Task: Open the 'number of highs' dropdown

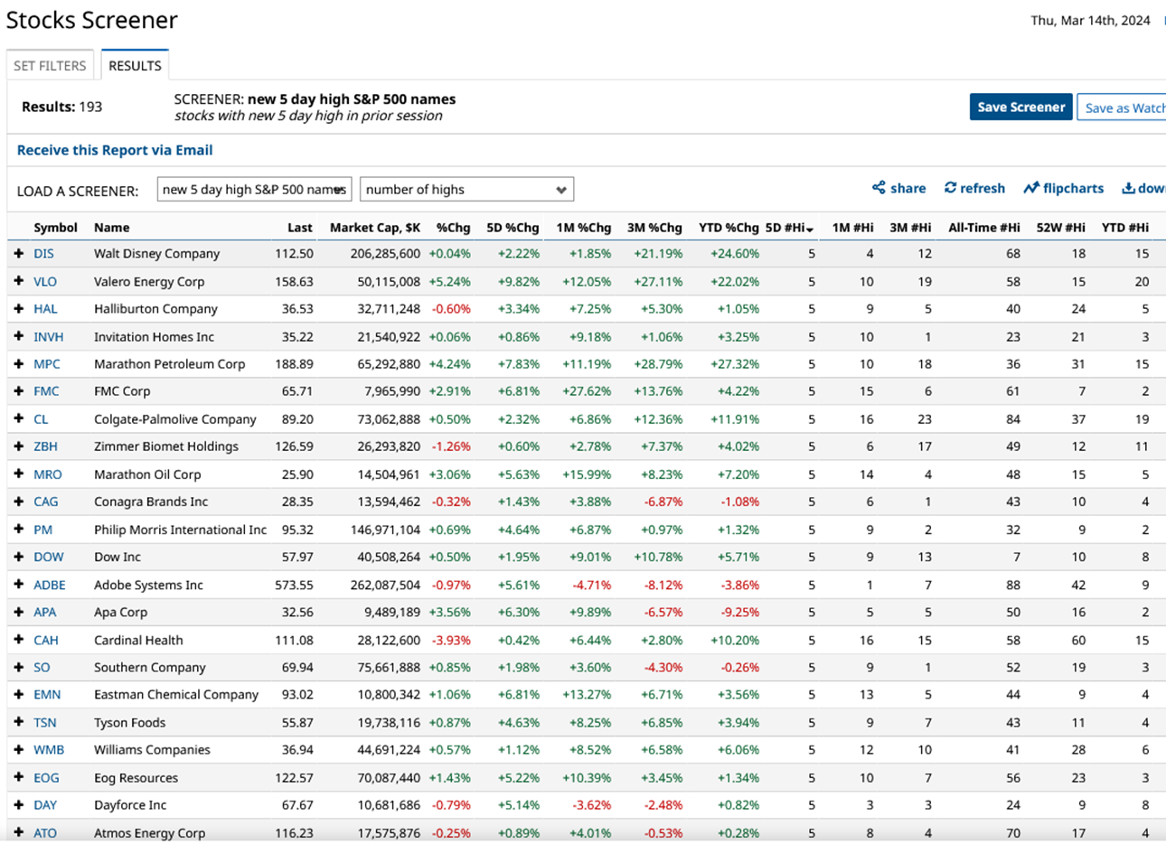Action: (x=466, y=190)
